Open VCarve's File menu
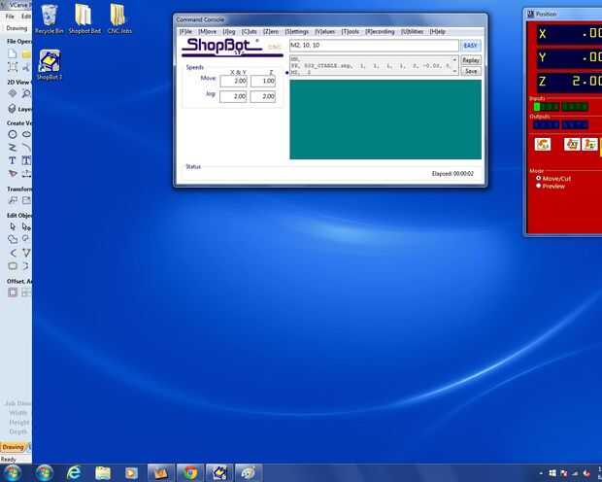602x482 pixels. coord(10,17)
